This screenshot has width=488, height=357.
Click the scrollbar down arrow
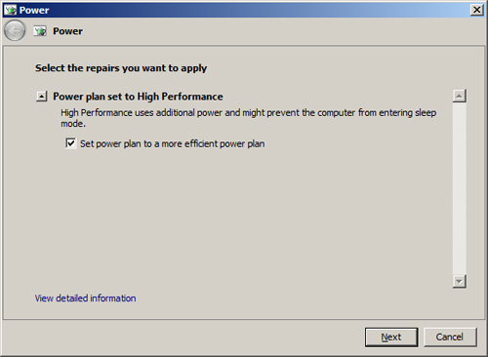(459, 281)
